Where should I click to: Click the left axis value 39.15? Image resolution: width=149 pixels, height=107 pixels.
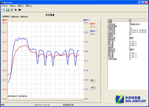pos(5,23)
